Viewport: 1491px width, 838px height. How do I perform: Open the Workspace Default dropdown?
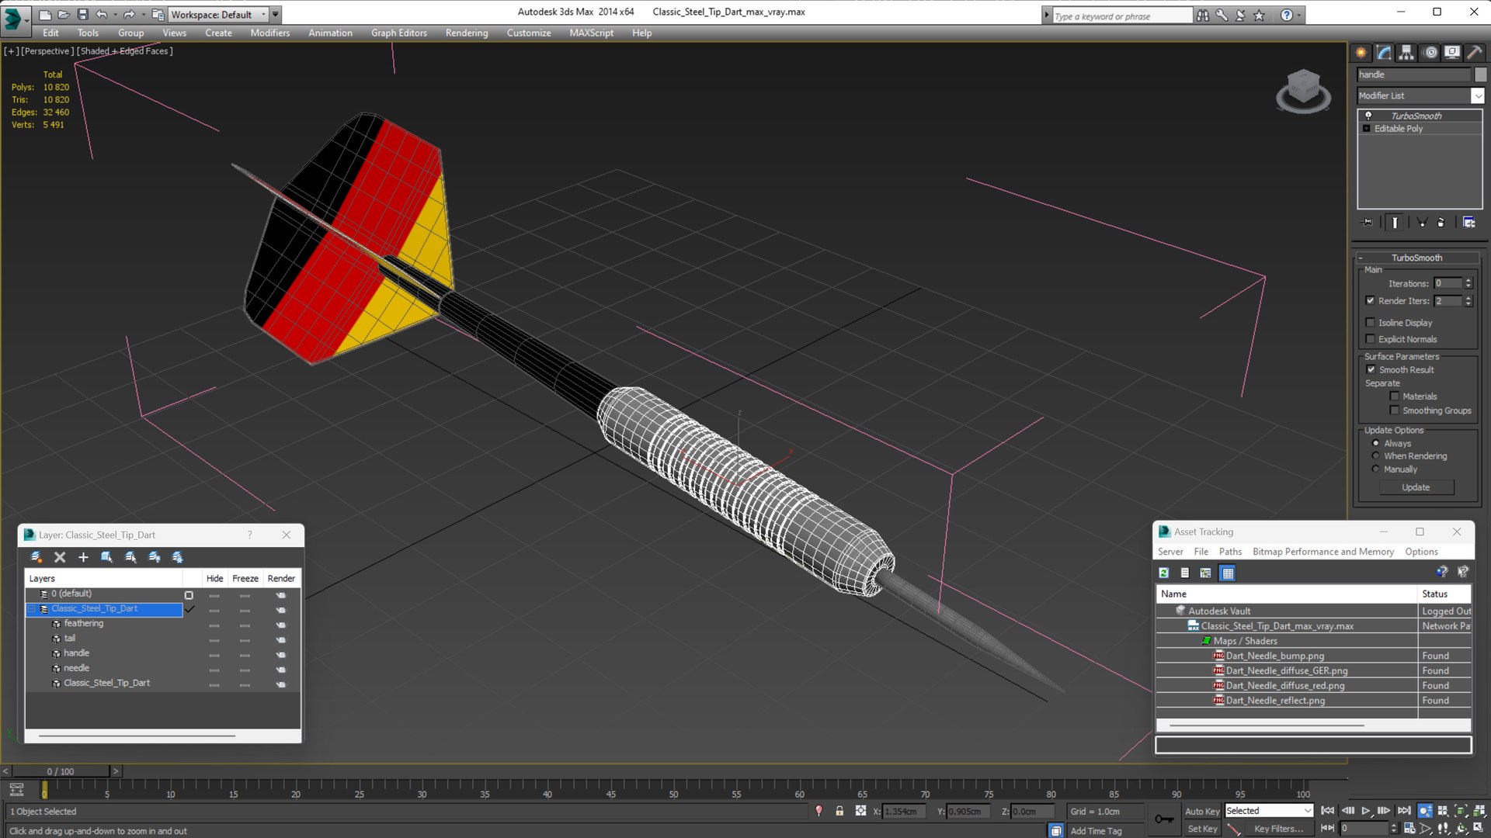[218, 14]
